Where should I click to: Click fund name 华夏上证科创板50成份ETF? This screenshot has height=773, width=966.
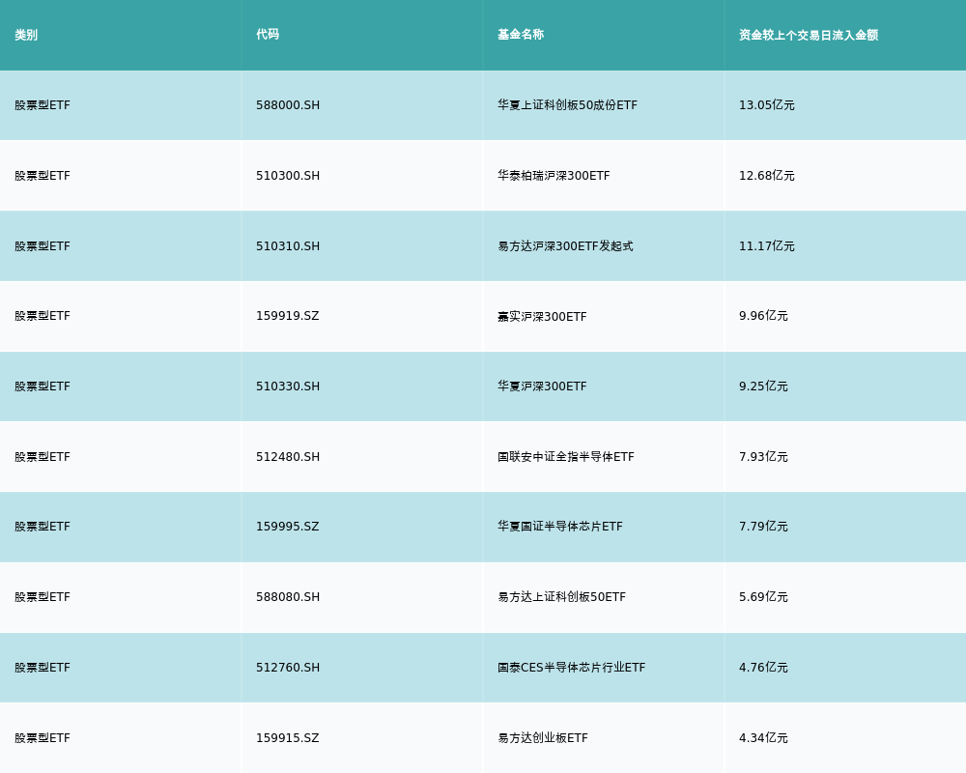point(567,105)
